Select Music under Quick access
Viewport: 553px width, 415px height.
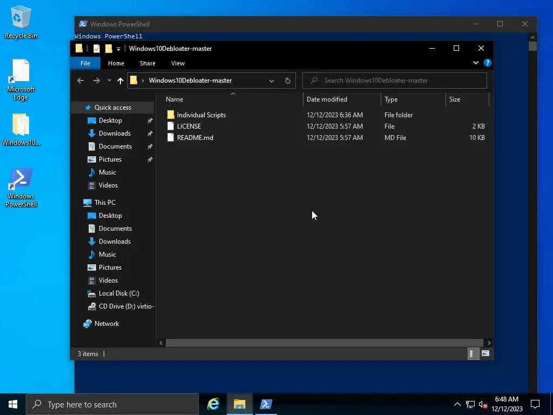107,172
